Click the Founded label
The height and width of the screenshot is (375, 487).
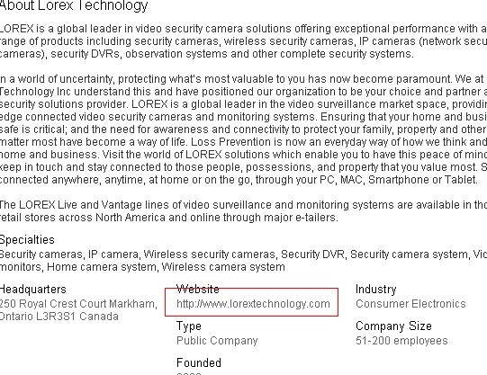[x=199, y=362]
